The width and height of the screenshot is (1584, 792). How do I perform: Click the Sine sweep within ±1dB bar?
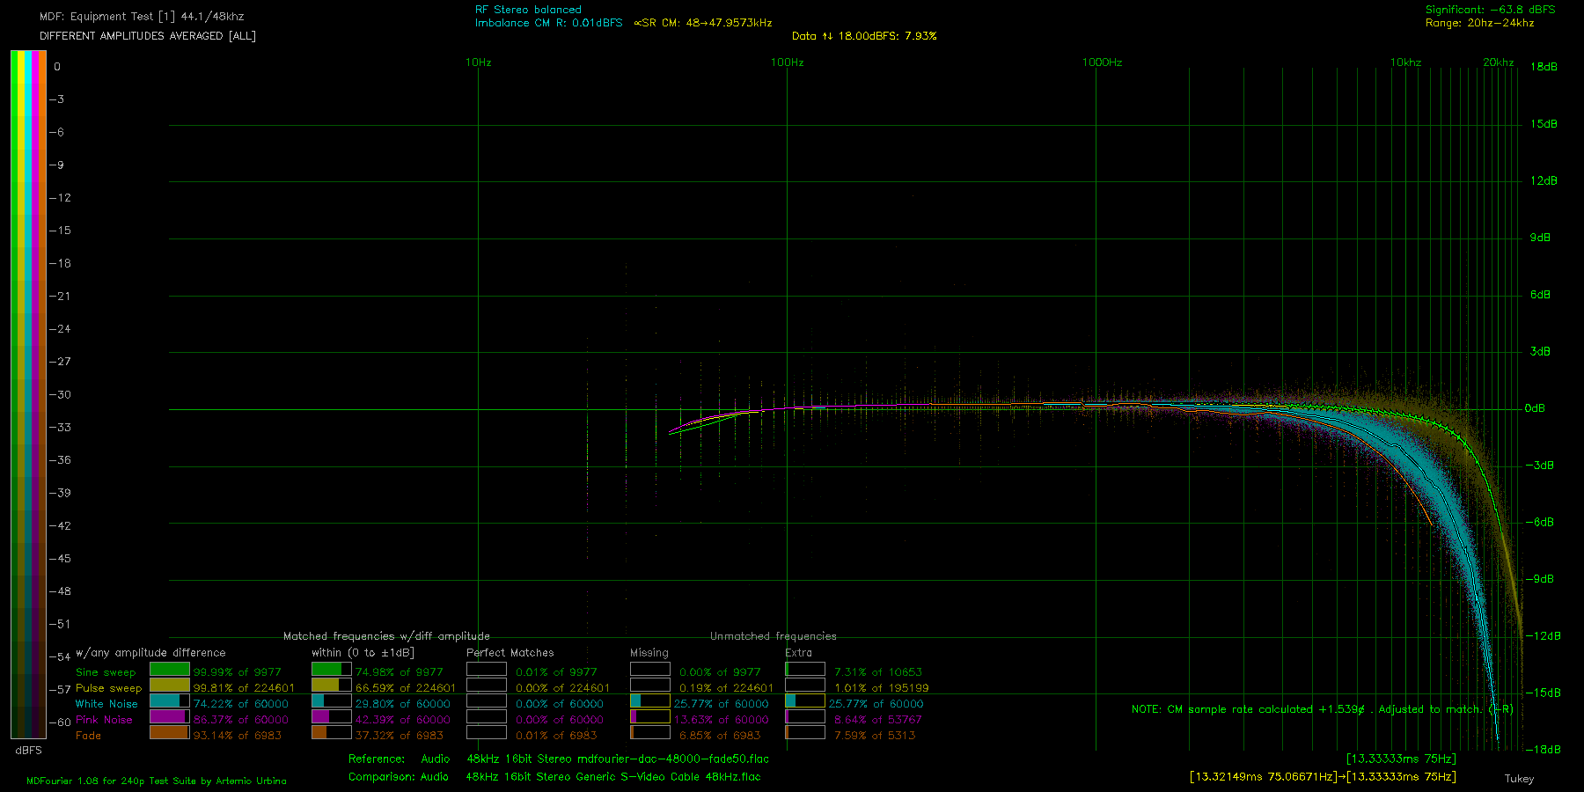[x=332, y=670]
